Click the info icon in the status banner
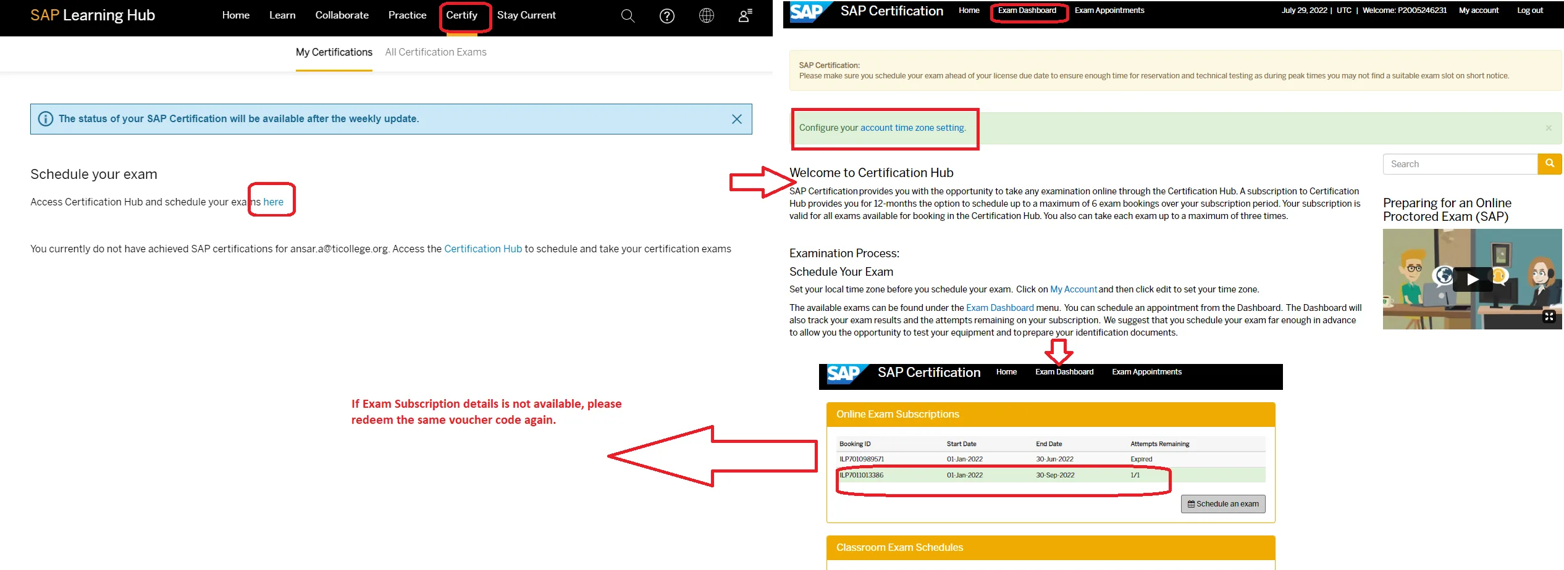Screen dimensions: 1564x570 click(x=46, y=119)
